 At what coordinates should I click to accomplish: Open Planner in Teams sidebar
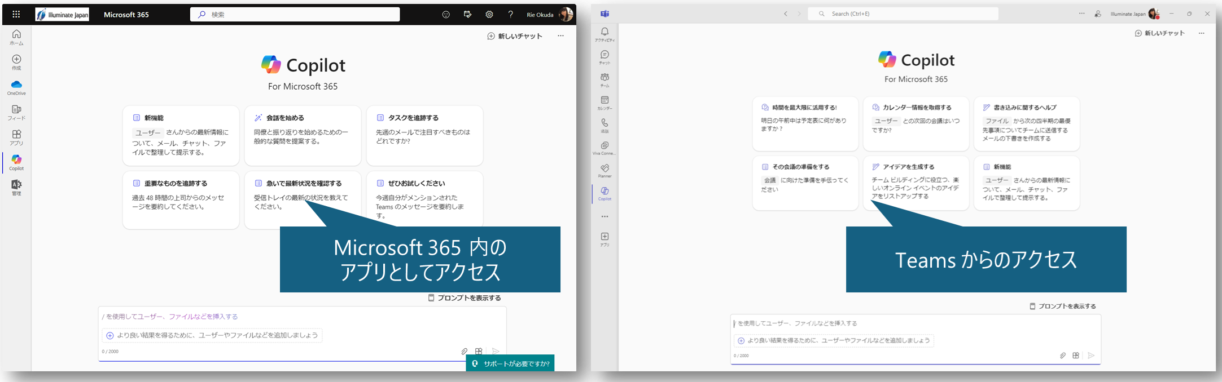[605, 171]
